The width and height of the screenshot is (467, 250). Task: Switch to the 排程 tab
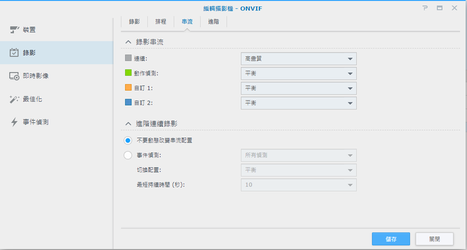point(161,22)
